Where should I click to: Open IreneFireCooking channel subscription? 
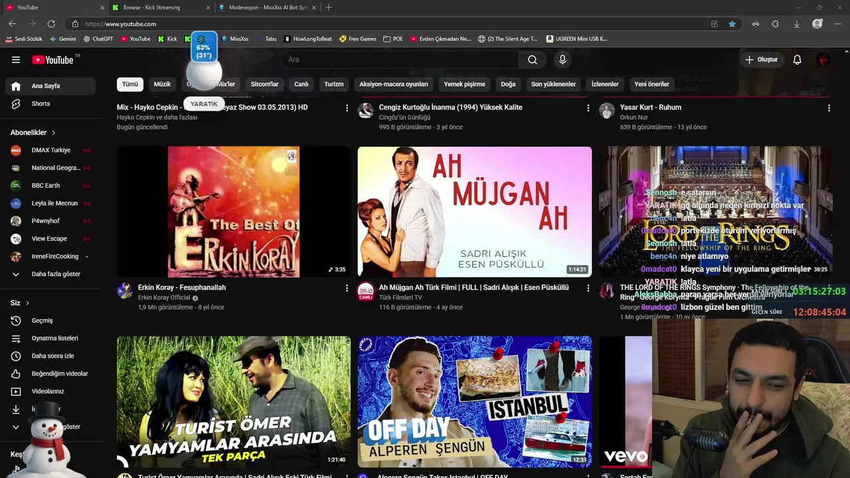[51, 256]
